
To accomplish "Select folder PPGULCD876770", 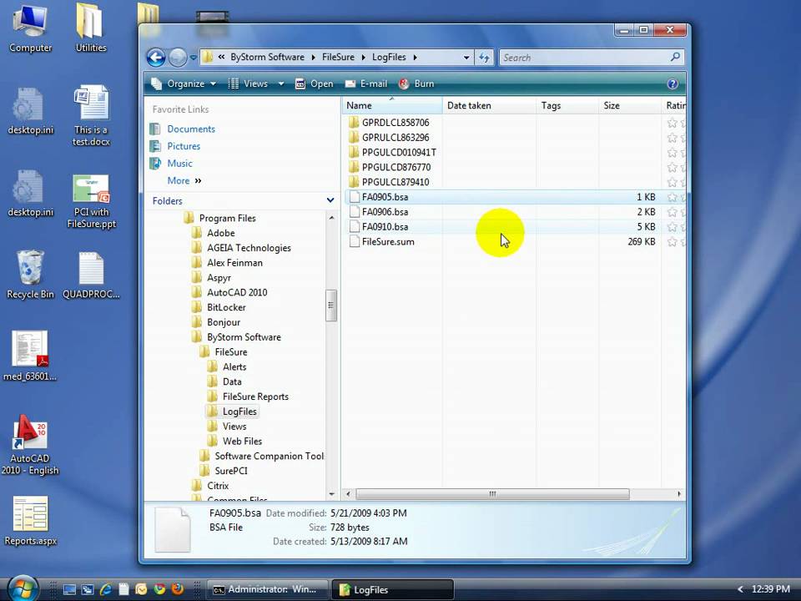I will (x=390, y=167).
